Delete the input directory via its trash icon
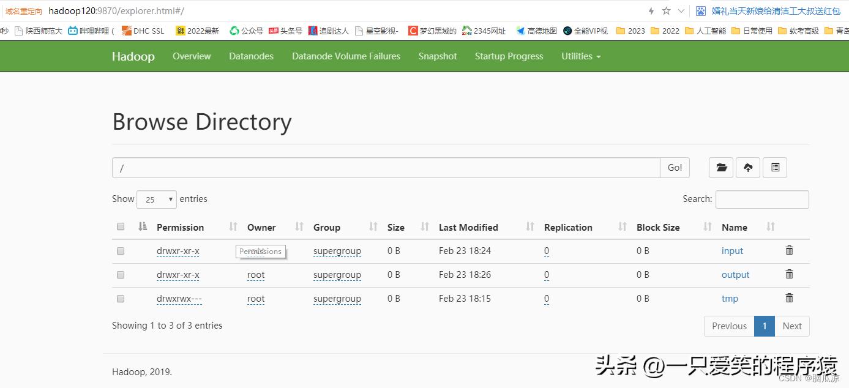849x388 pixels. [789, 250]
